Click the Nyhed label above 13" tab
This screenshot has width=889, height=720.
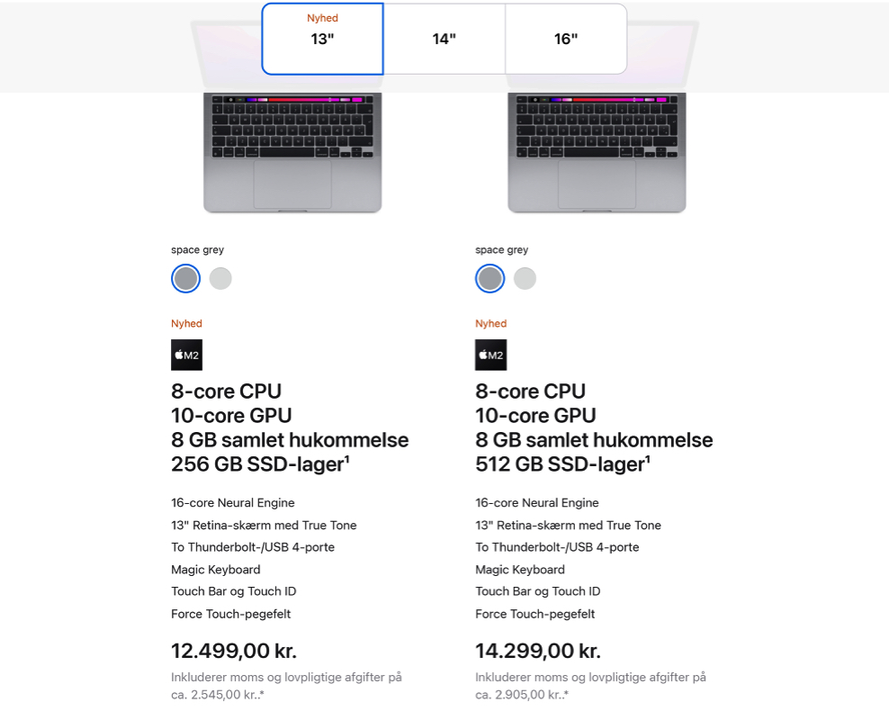(323, 18)
